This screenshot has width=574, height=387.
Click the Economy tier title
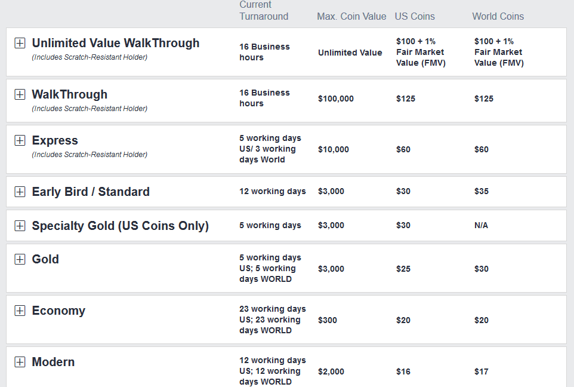[x=58, y=311]
